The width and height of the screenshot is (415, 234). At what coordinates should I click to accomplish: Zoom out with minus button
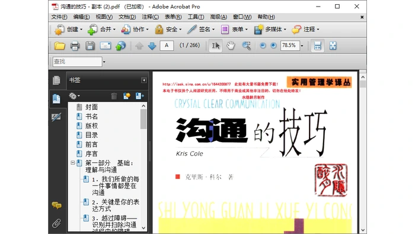click(263, 46)
